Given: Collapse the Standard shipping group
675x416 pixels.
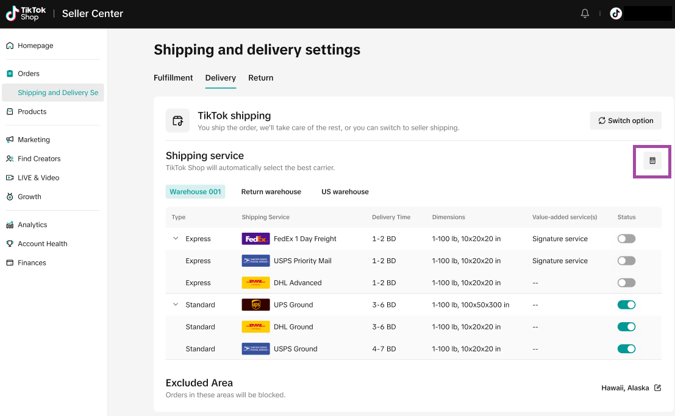Looking at the screenshot, I should 176,305.
